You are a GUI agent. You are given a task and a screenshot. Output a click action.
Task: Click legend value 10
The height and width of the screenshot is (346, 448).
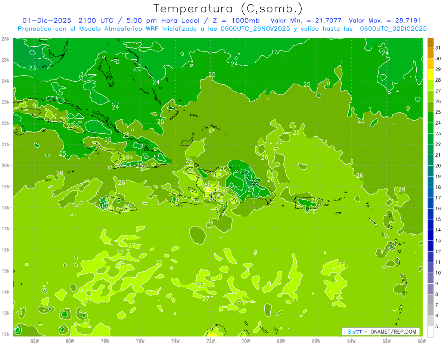(438, 273)
